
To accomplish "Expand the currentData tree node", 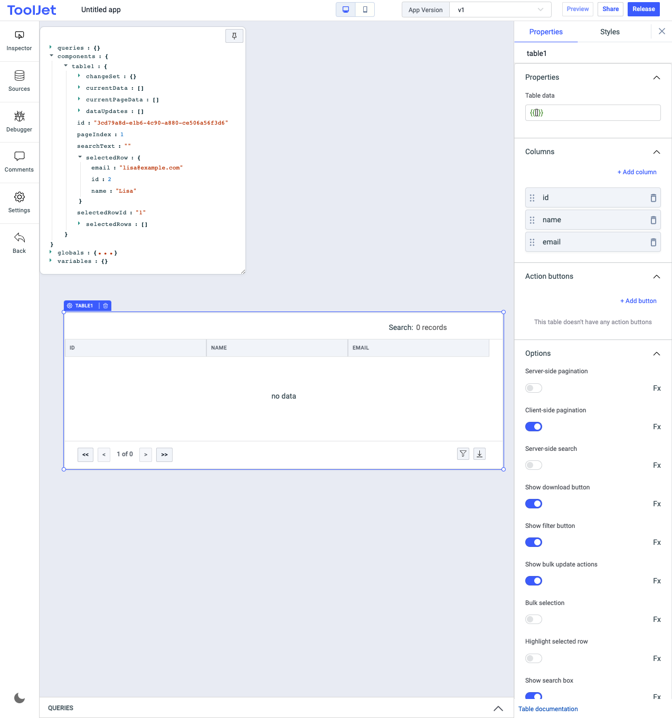I will [x=79, y=87].
